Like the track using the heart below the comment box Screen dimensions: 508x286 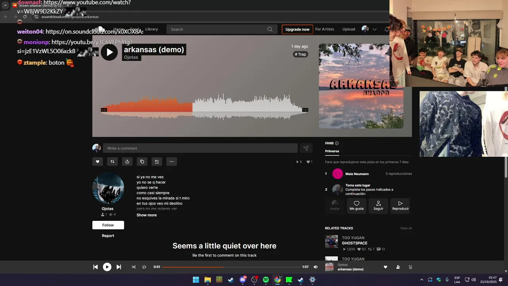coord(98,162)
